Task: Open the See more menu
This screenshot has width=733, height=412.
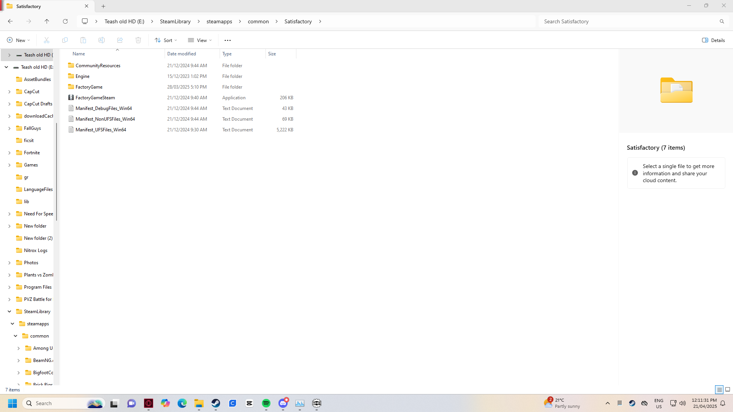Action: pyautogui.click(x=228, y=40)
